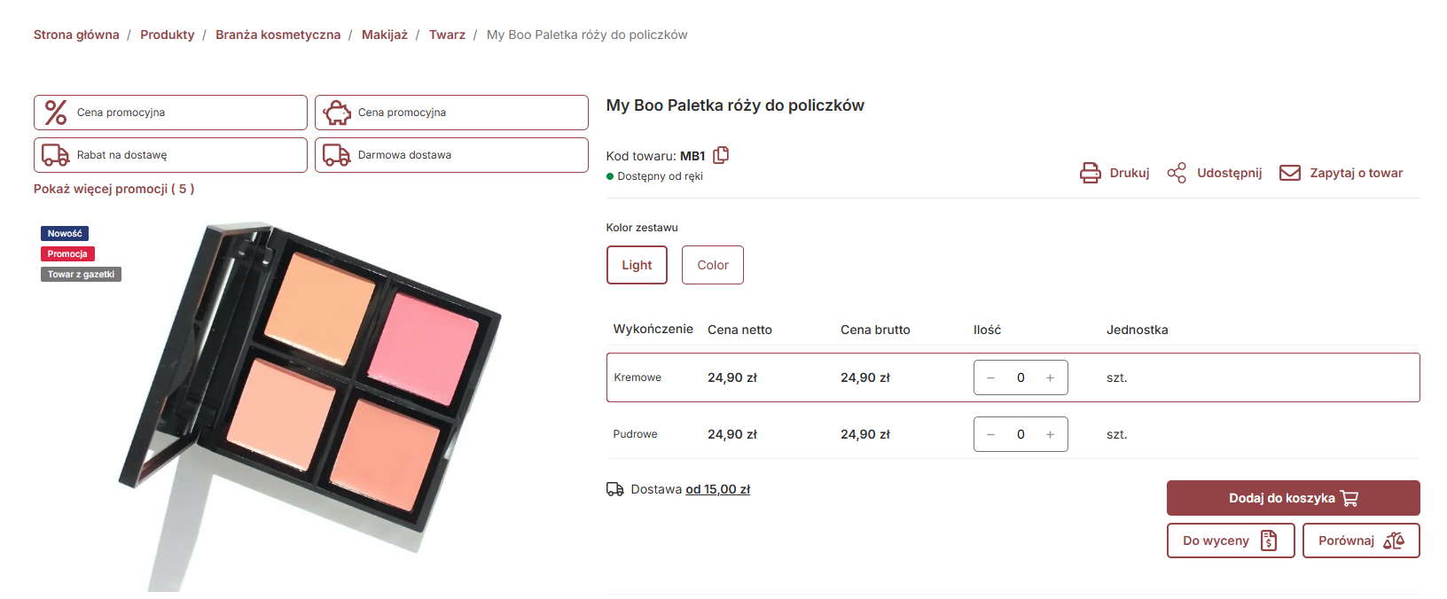Decrease quantity for Pudrowe finish
Viewport: 1447px width, 599px height.
pyautogui.click(x=991, y=434)
